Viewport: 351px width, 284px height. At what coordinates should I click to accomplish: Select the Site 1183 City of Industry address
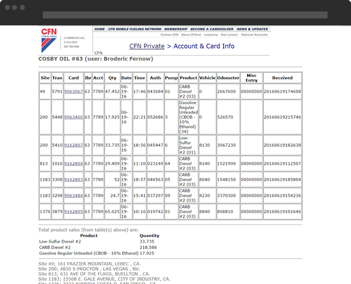[105, 279]
